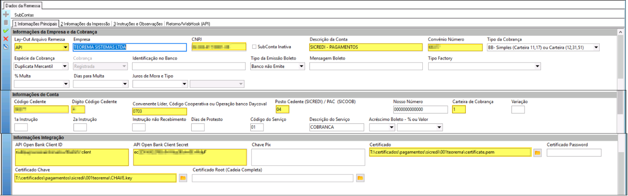628x196 pixels.
Task: Cancel with the red X icon
Action: click(x=5, y=38)
